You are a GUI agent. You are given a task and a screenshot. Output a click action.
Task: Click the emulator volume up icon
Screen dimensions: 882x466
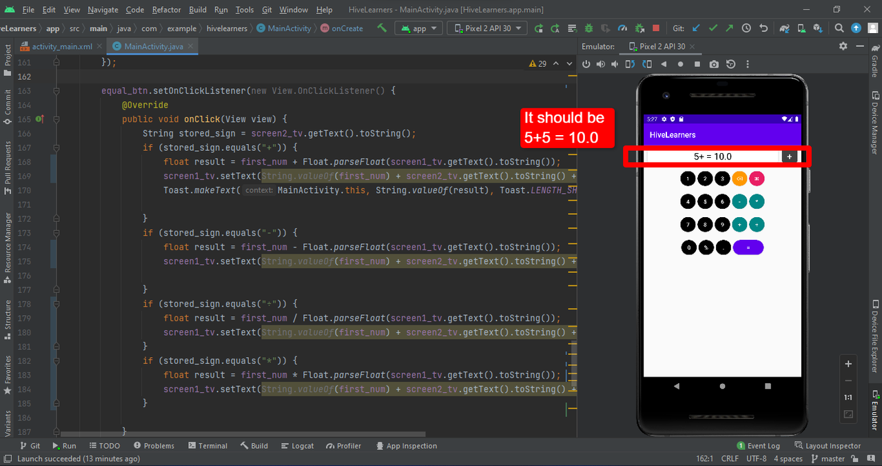click(601, 63)
